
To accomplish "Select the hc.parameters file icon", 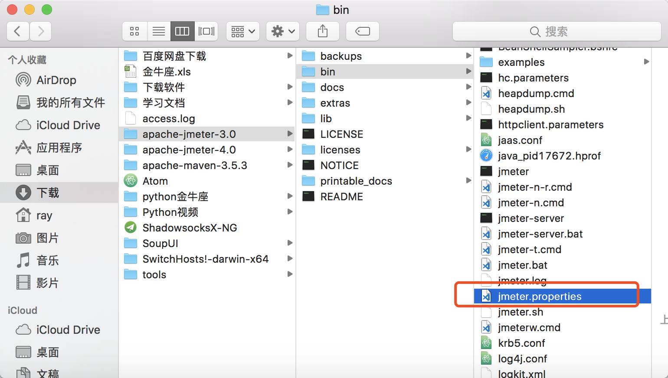I will click(x=486, y=78).
